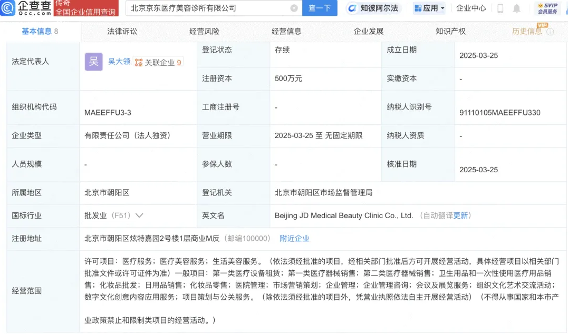Viewport: 568px width, 334px height.
Task: Click 全国企业信用查询 red banner
Action: 86,8
